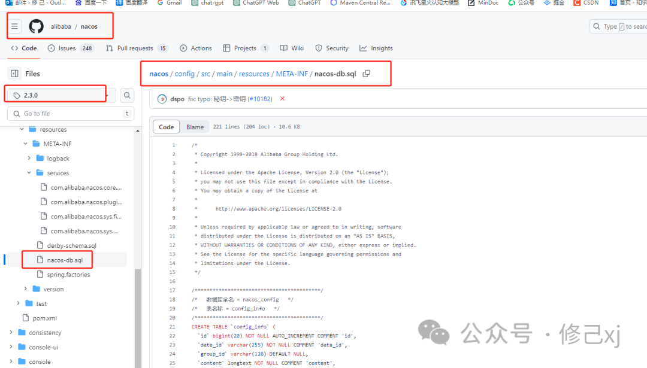
Task: Open the Pull requests tab
Action: coord(137,48)
